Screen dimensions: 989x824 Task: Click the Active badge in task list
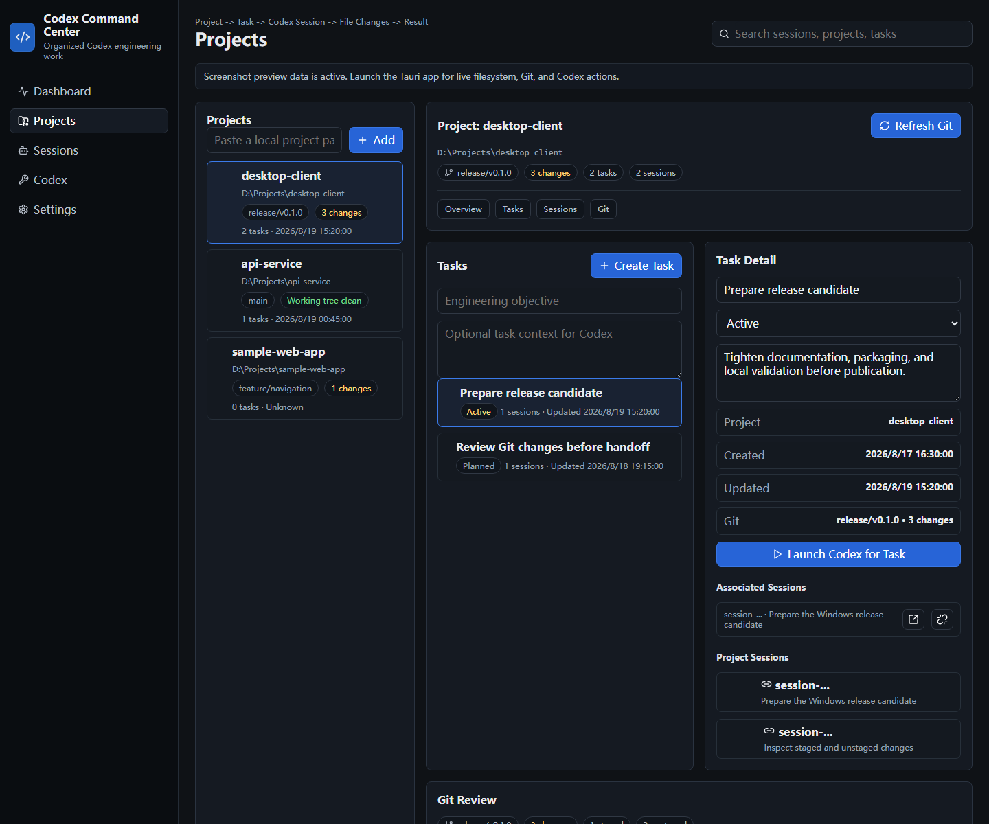coord(479,412)
